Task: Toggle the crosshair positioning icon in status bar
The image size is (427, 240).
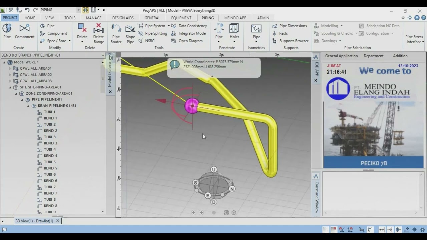Action: click(414, 230)
